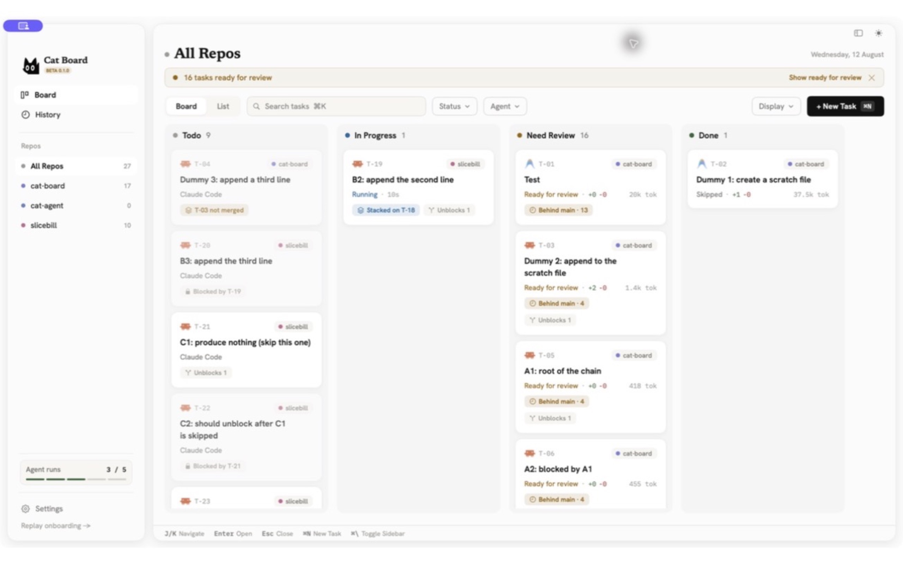Select All Repos in repo list
Image resolution: width=903 pixels, height=564 pixels.
(x=76, y=166)
